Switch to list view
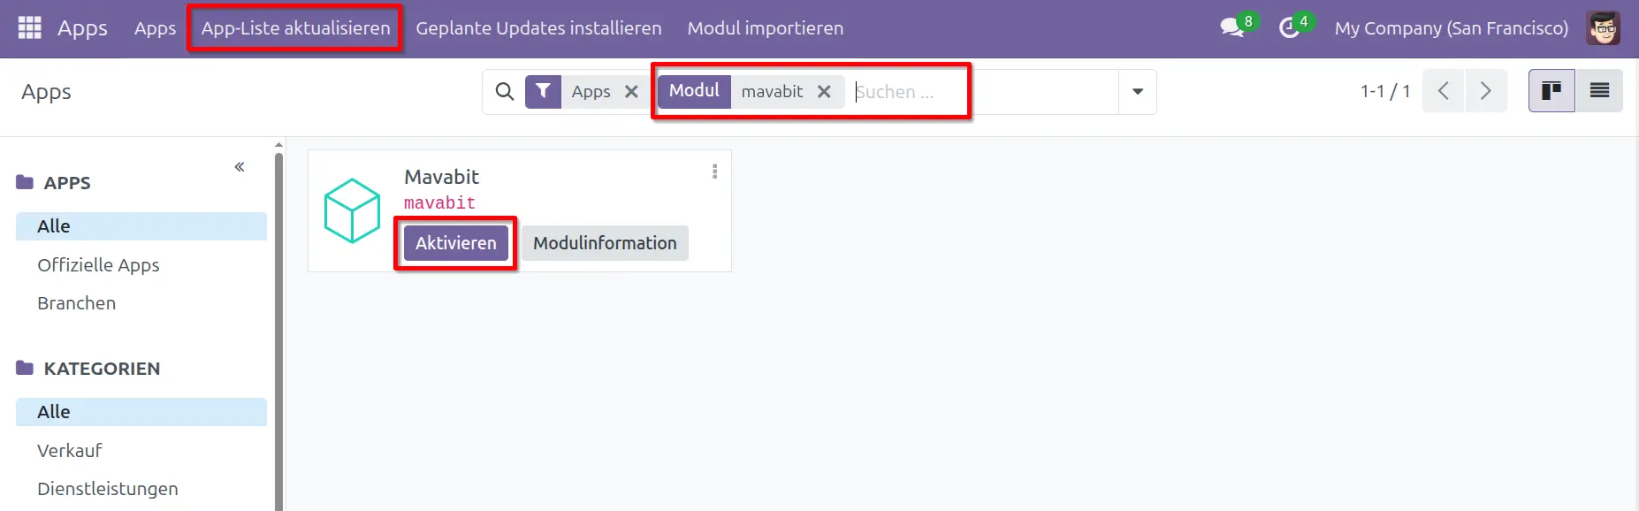The width and height of the screenshot is (1639, 511). pyautogui.click(x=1599, y=91)
